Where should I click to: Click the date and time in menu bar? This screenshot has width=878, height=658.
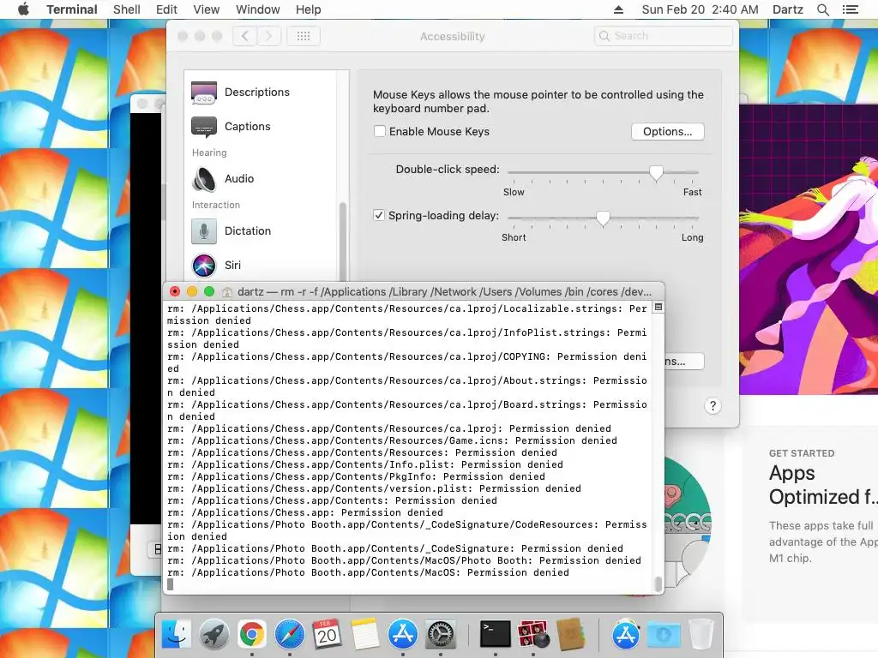(x=700, y=9)
